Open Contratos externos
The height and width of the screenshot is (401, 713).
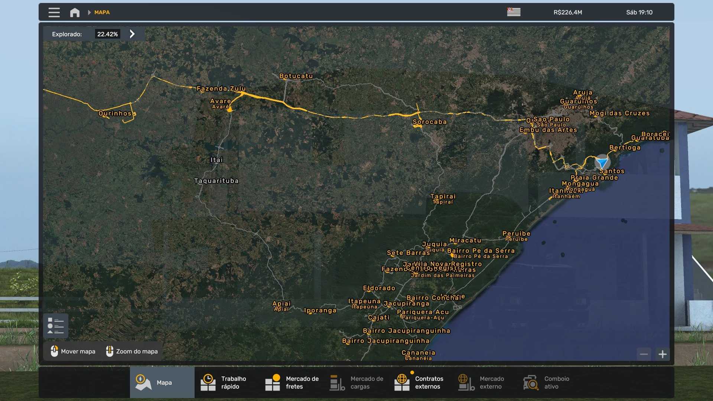click(420, 382)
